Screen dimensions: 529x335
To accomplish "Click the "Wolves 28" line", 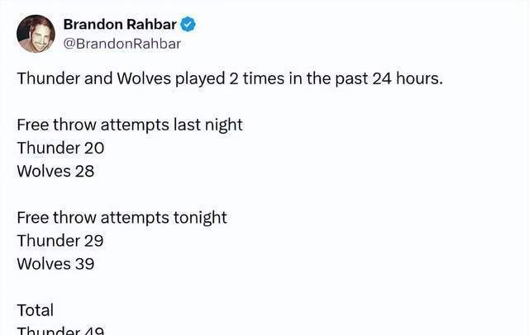I will pos(55,172).
